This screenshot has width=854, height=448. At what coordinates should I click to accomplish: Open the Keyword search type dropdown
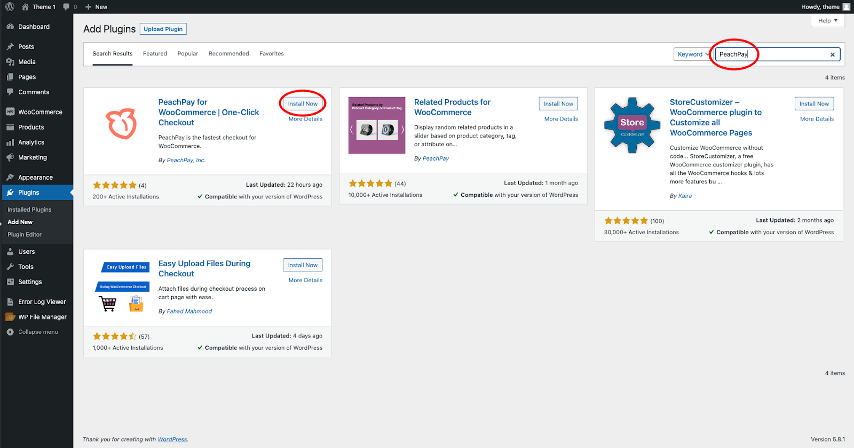point(693,54)
